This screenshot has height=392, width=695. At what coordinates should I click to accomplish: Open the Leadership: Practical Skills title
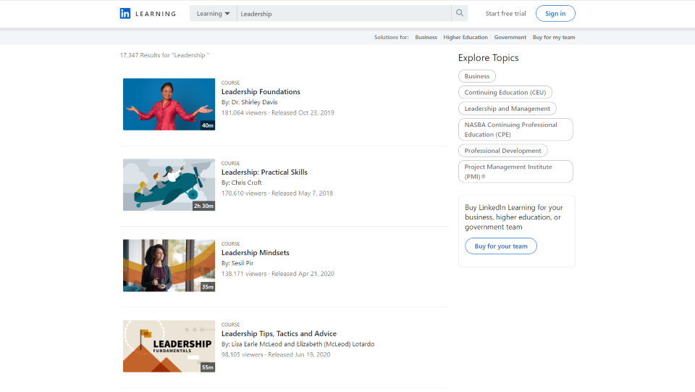(264, 172)
